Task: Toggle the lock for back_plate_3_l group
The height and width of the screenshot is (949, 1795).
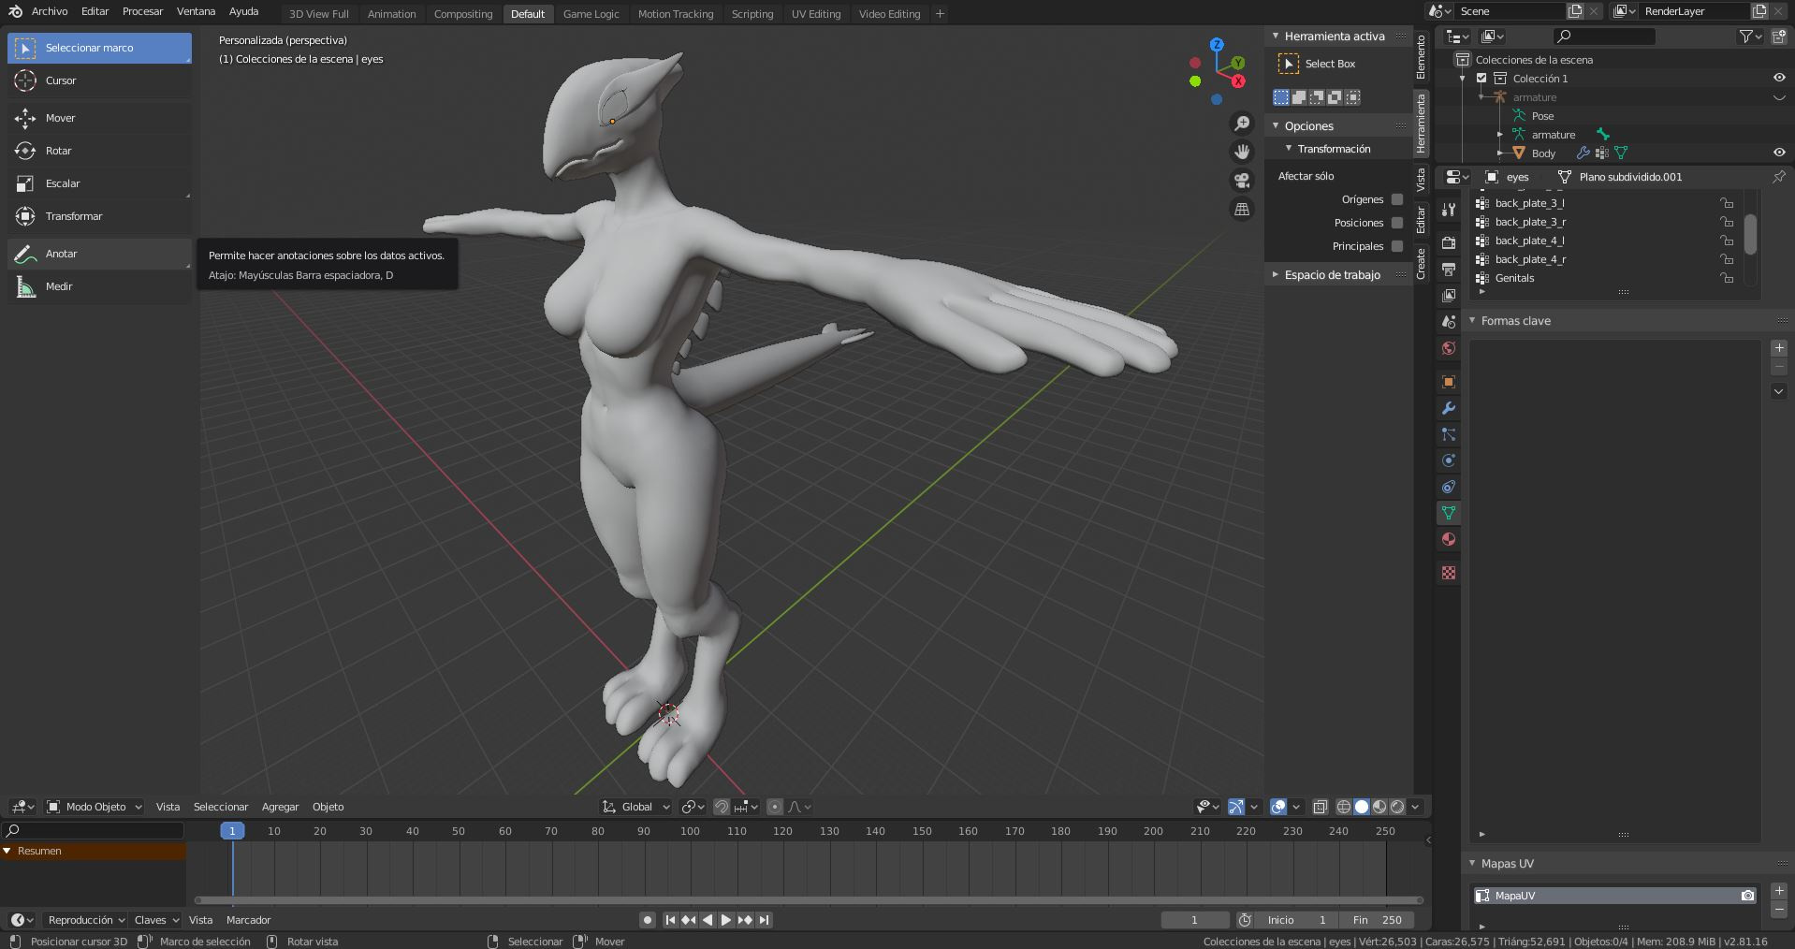Action: (x=1727, y=203)
